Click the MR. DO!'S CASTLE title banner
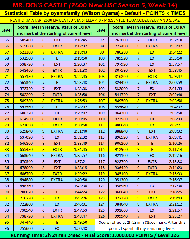190x239 pixels. [x=95, y=5]
